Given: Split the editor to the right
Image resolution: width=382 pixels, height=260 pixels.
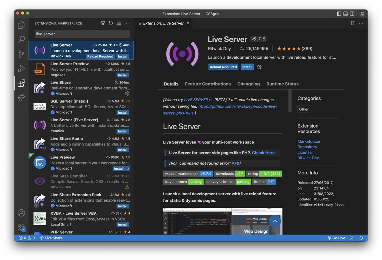Looking at the screenshot, I should click(353, 23).
